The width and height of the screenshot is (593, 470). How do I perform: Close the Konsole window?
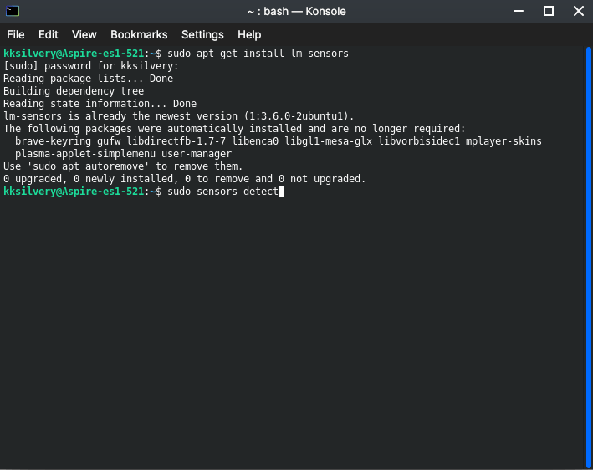click(579, 11)
